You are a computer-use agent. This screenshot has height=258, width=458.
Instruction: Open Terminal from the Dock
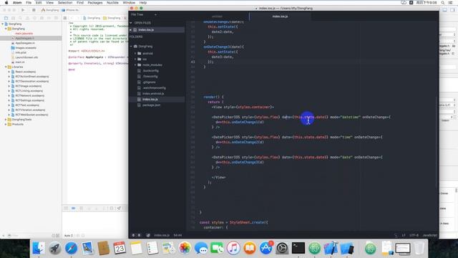click(x=298, y=249)
